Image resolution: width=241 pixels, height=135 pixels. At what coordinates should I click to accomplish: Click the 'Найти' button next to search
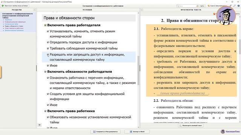coord(202,6)
